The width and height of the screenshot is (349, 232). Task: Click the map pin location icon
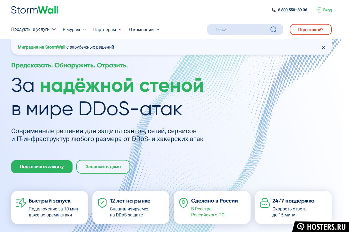click(183, 203)
